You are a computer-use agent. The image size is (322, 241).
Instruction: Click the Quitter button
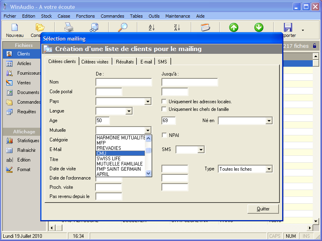tap(263, 209)
